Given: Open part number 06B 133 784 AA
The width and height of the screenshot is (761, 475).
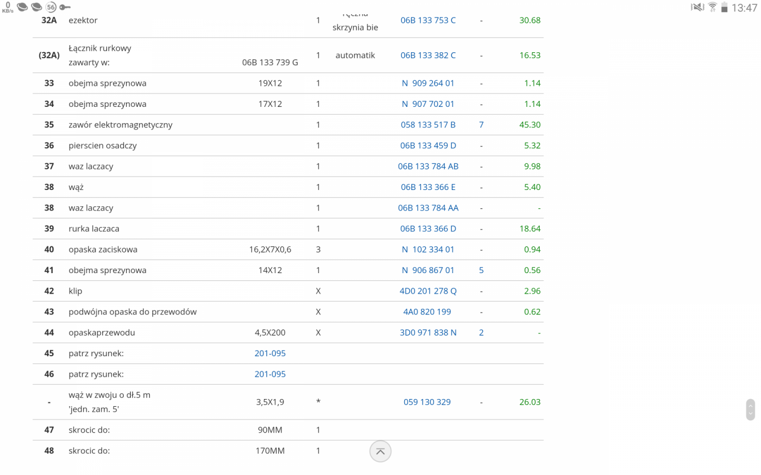Looking at the screenshot, I should [x=428, y=208].
